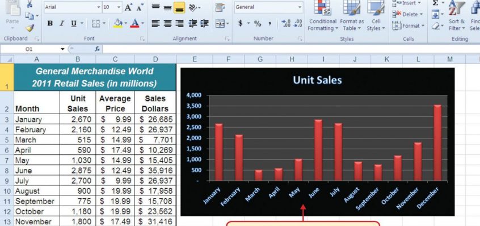
Task: Toggle Italic formatting
Action: tap(62, 23)
